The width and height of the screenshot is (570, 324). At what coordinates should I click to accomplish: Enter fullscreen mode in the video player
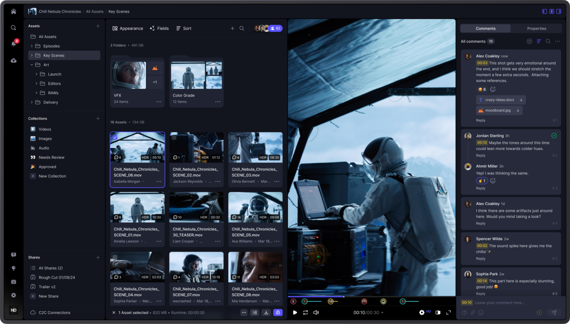tap(448, 313)
